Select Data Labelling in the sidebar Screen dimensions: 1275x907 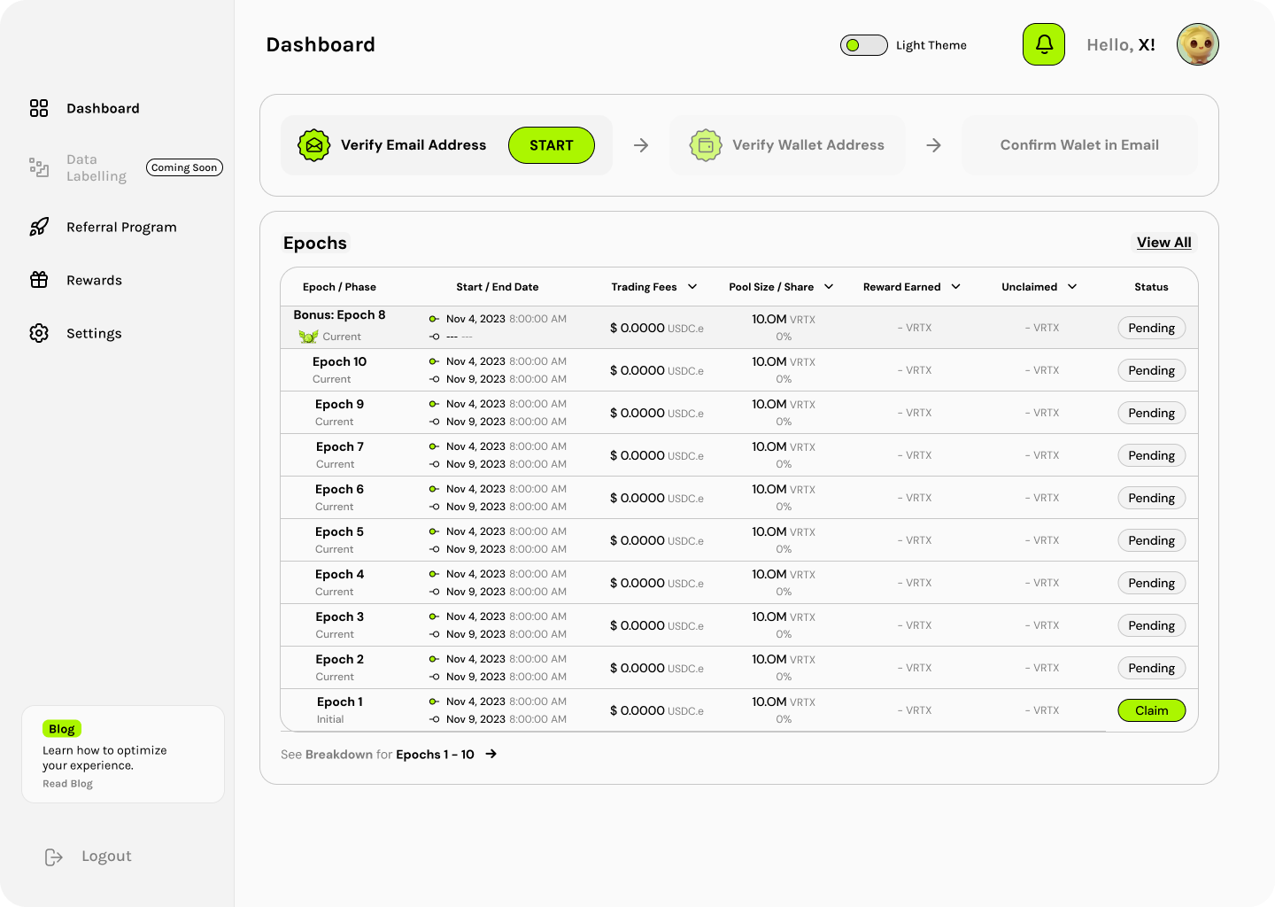tap(96, 167)
